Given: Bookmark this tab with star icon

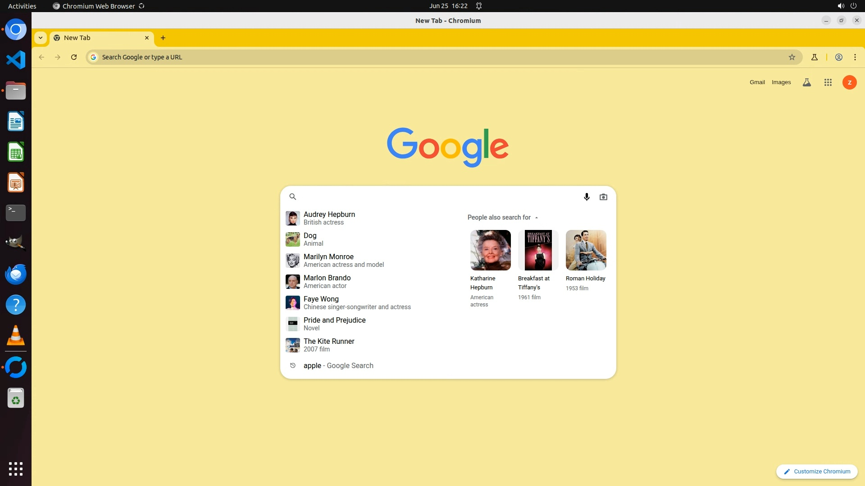Looking at the screenshot, I should pyautogui.click(x=792, y=57).
